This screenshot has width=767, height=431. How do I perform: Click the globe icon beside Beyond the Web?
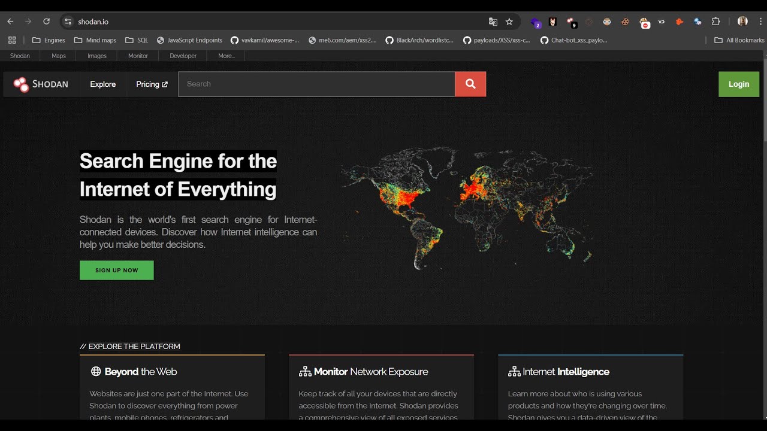click(x=96, y=372)
